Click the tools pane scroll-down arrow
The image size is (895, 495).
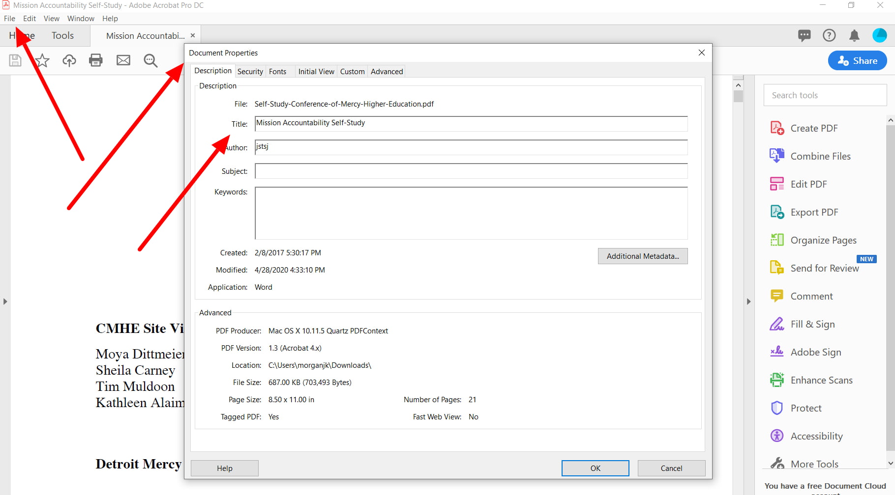point(891,463)
